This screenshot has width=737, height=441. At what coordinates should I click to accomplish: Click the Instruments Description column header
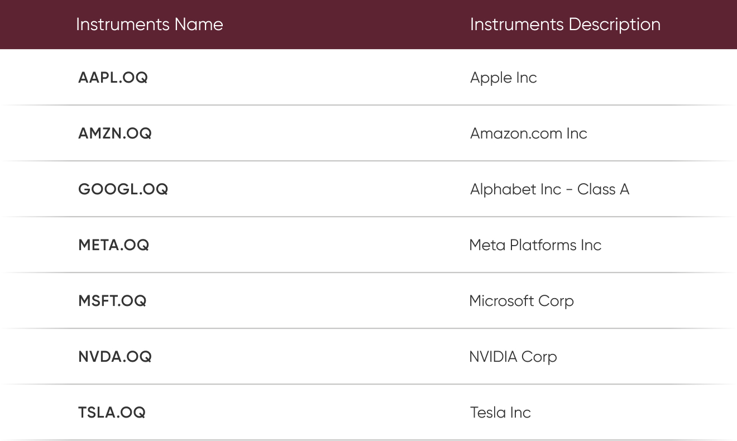click(x=565, y=25)
